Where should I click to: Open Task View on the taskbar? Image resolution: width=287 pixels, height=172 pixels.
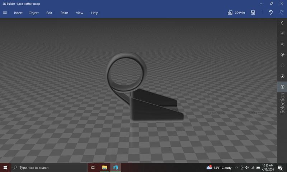tap(93, 167)
